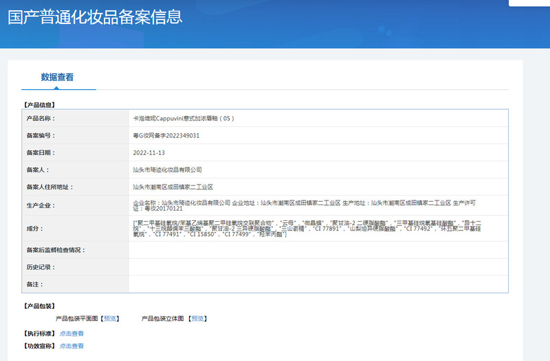Click the 产品名称 row label

(41, 118)
